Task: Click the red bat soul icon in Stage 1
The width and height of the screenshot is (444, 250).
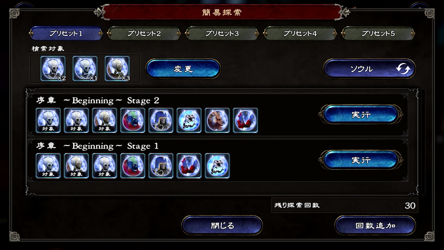Action: pos(189,166)
